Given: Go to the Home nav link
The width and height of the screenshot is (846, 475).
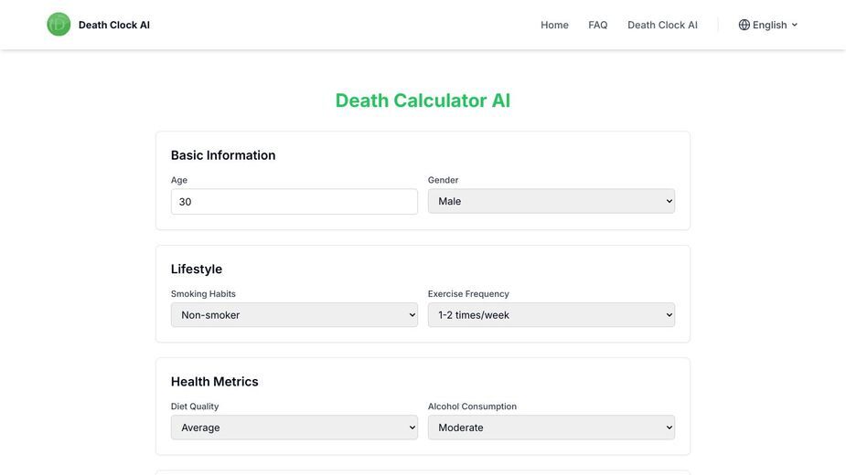Looking at the screenshot, I should click(554, 25).
